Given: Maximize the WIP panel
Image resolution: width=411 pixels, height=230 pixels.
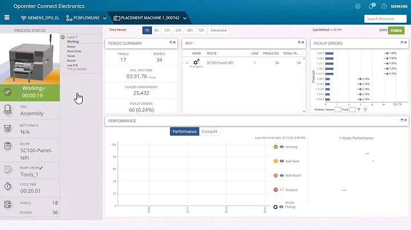Looking at the screenshot, I should pos(299,42).
